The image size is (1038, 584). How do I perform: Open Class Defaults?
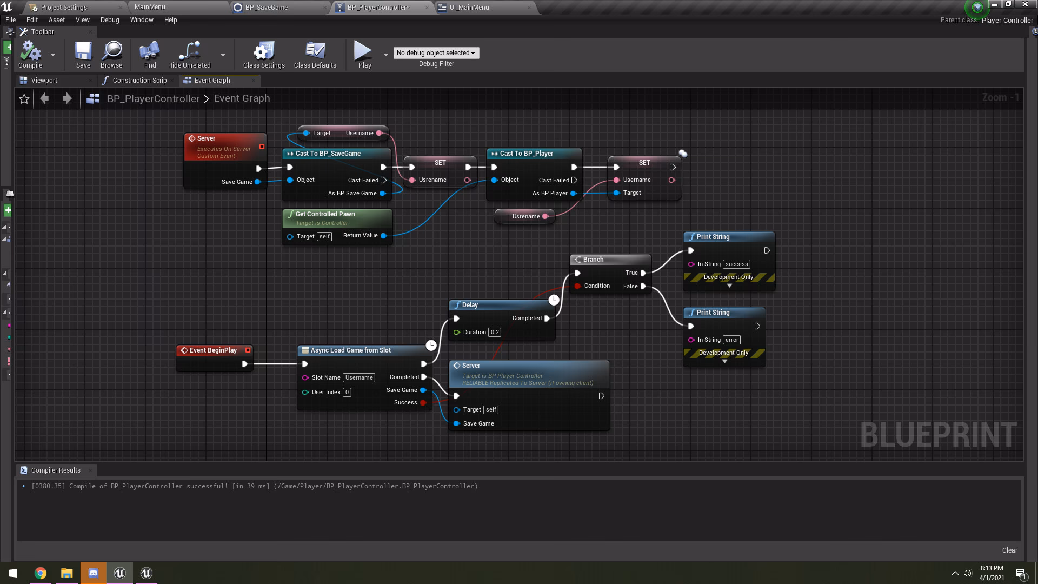click(x=315, y=54)
